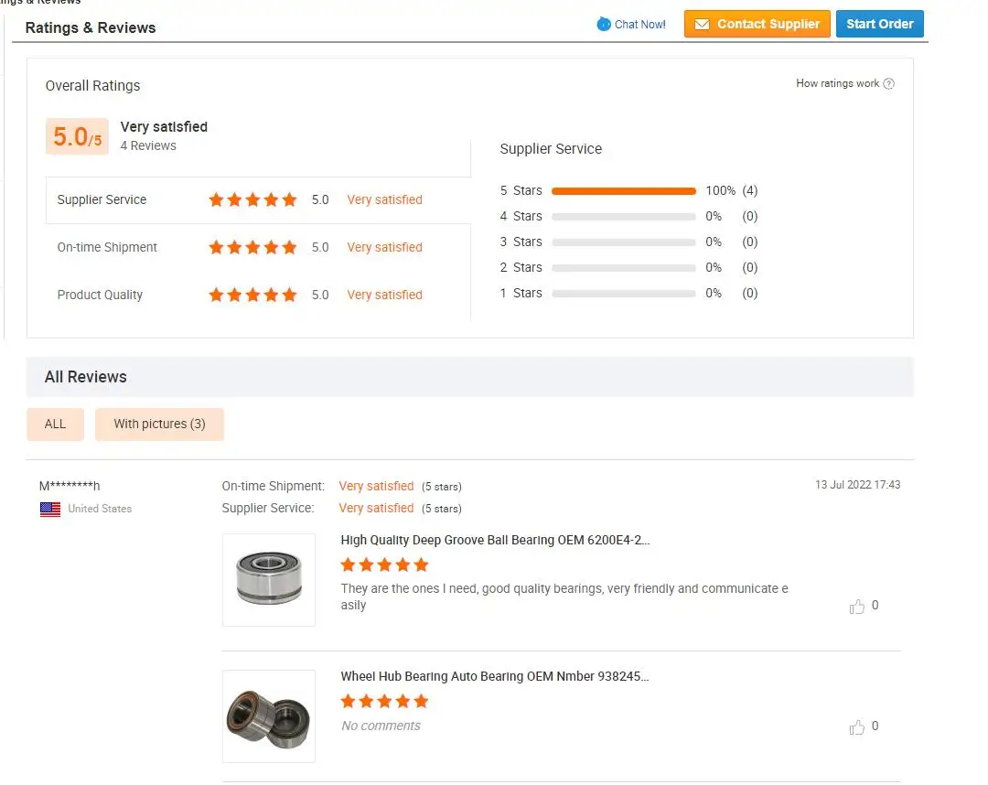Viewport: 988px width, 785px height.
Task: Select the ALL reviews filter
Action: pyautogui.click(x=55, y=424)
